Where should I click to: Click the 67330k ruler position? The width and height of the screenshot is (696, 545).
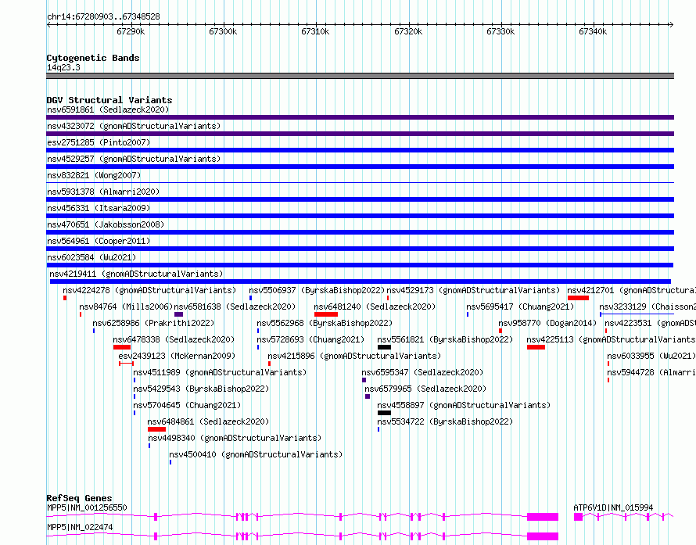tap(500, 31)
